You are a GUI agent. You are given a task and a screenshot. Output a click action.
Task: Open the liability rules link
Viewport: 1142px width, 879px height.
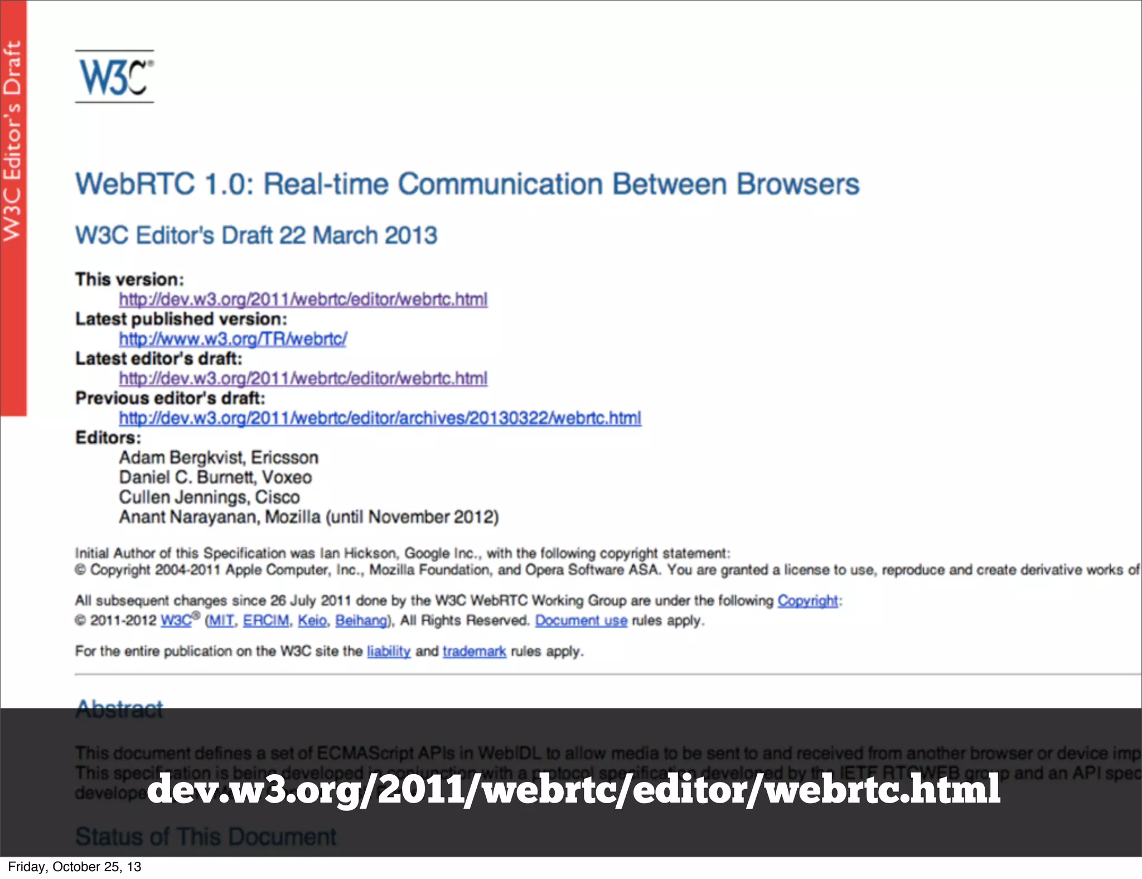[x=389, y=651]
